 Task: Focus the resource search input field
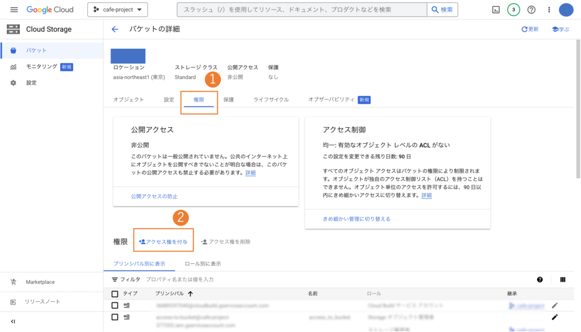tap(302, 10)
